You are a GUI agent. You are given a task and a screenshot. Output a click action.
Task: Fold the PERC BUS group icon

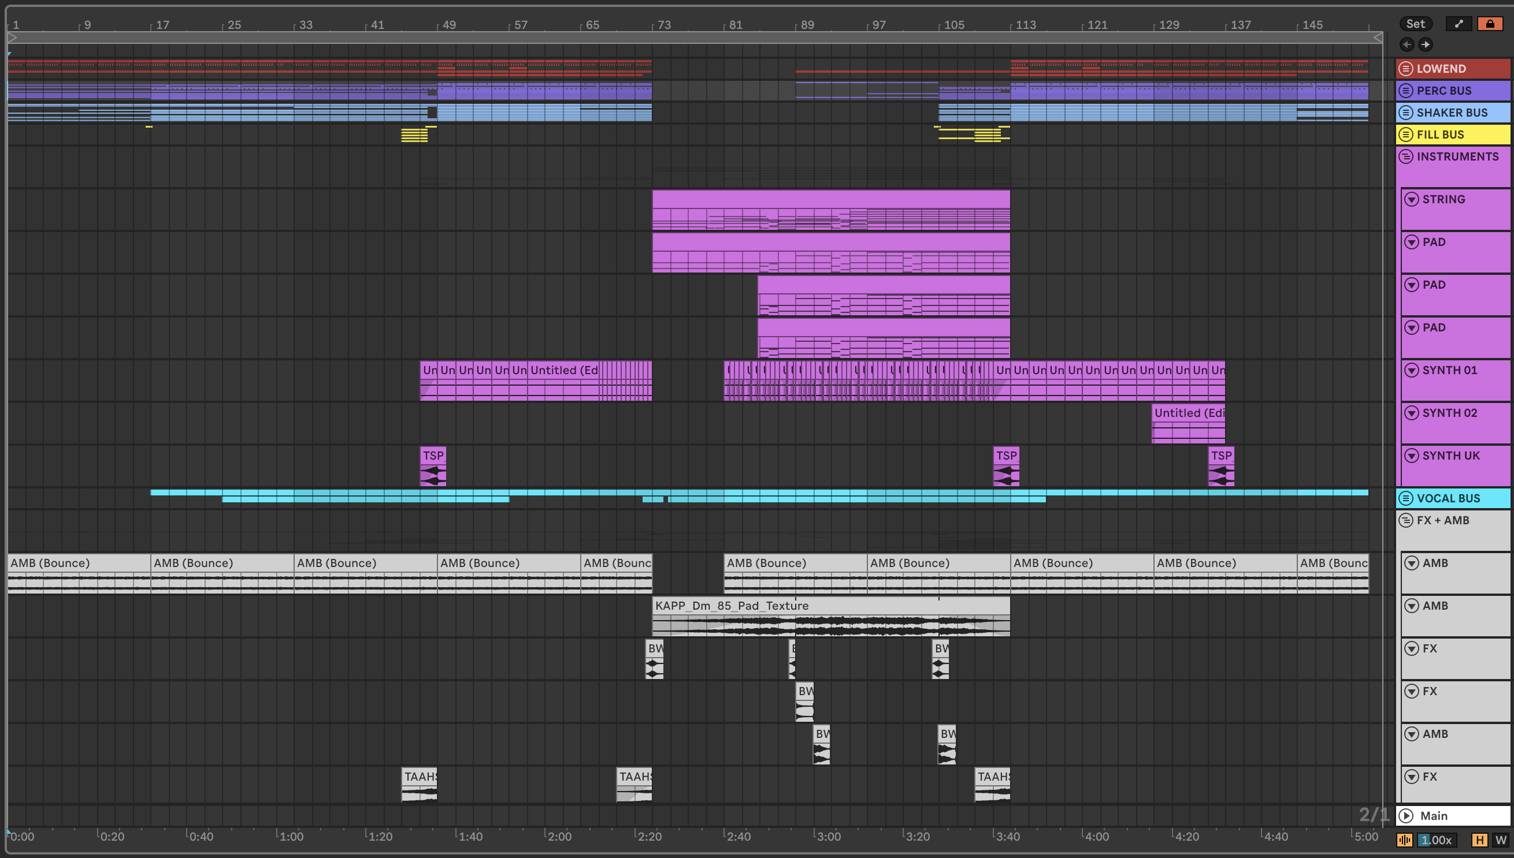tap(1406, 91)
